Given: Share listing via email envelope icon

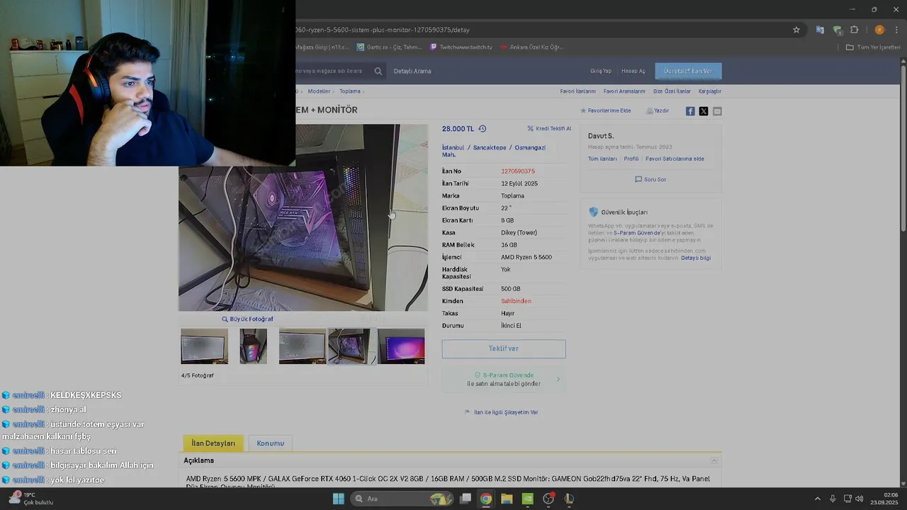Looking at the screenshot, I should [717, 111].
